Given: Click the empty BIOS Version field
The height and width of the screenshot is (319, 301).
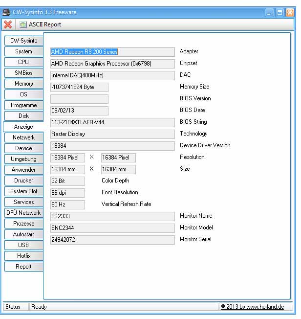Looking at the screenshot, I should point(79,99).
